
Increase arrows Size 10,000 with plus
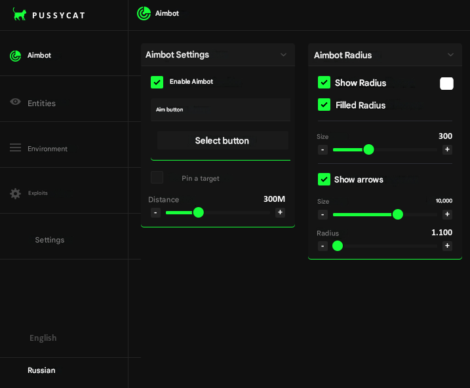tap(447, 214)
